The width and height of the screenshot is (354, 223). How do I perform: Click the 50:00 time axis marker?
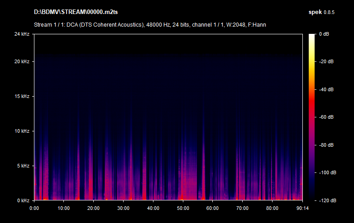click(183, 208)
